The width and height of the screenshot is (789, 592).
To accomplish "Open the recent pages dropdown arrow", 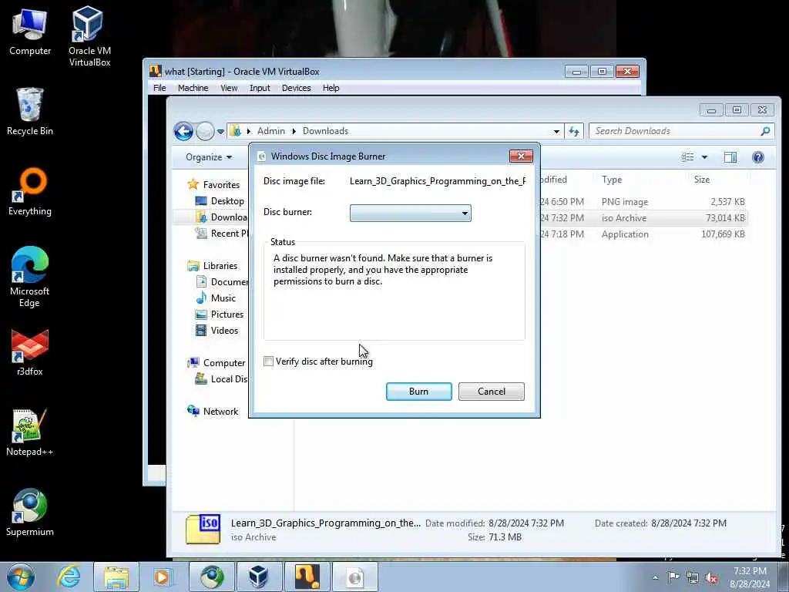I will pos(220,132).
